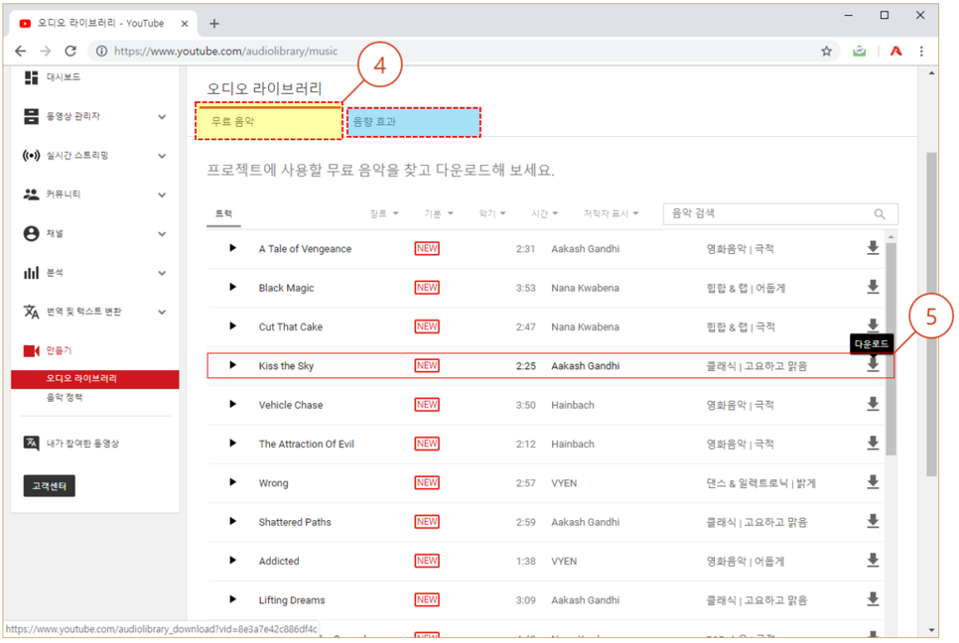Play the track A Tale of Vengeance
This screenshot has width=959, height=643.
coord(232,248)
